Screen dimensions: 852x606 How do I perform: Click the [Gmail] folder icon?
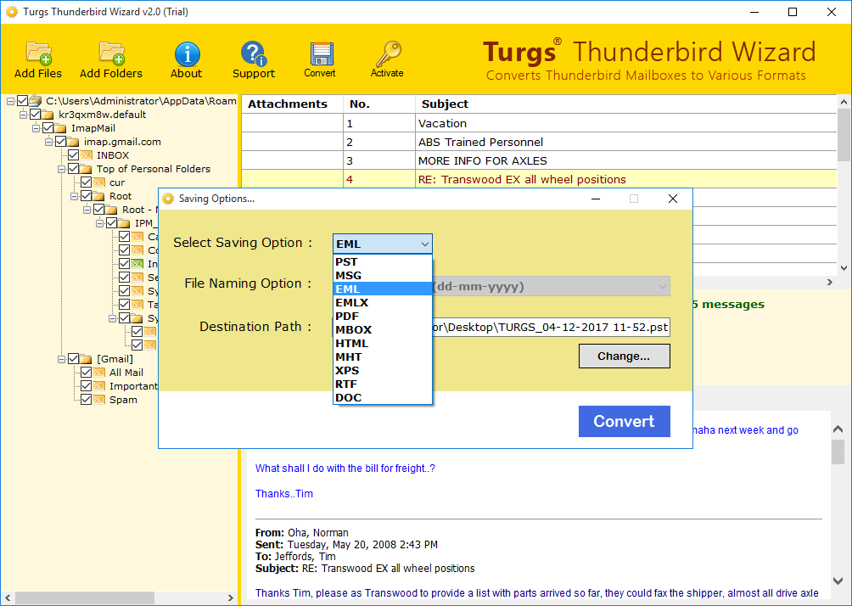click(x=86, y=359)
